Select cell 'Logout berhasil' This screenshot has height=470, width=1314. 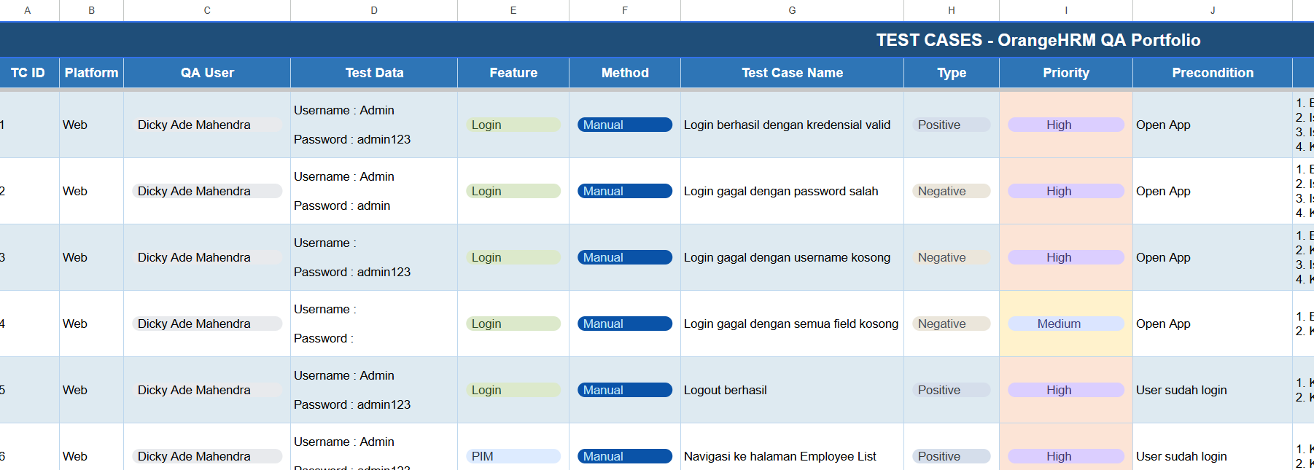point(792,390)
